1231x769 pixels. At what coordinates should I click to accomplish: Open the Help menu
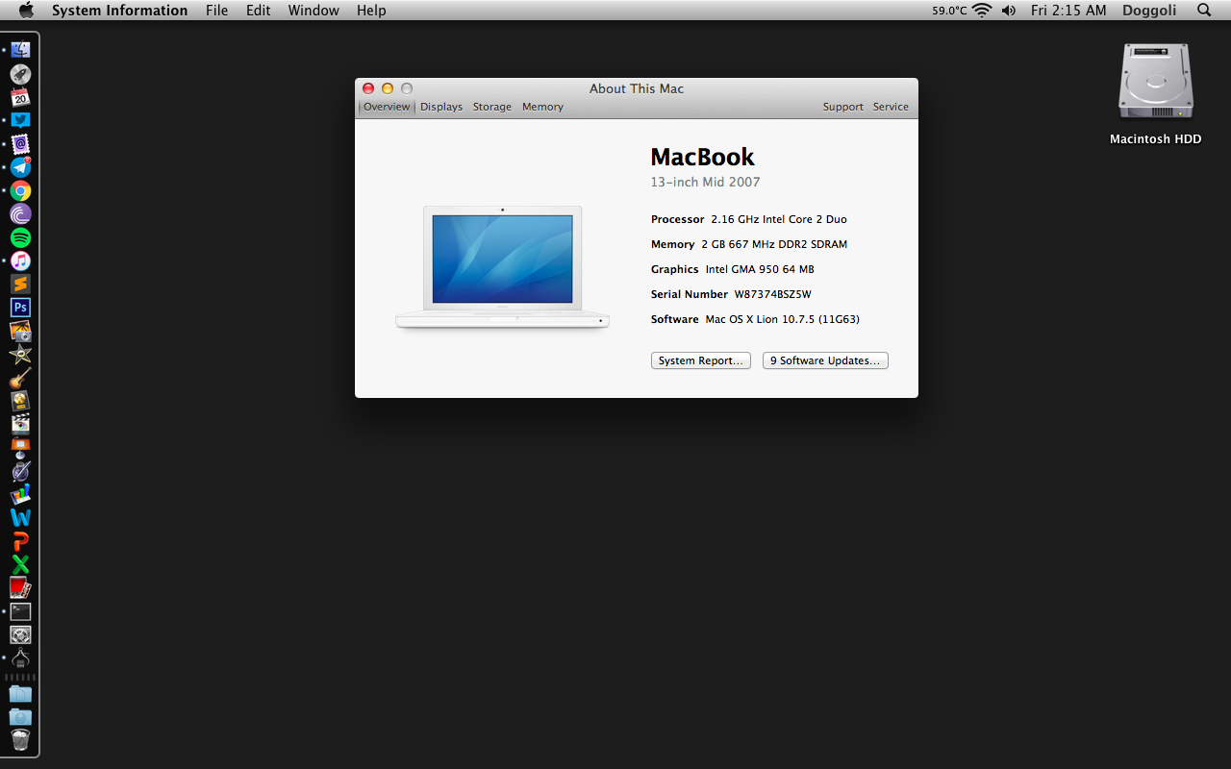coord(371,11)
